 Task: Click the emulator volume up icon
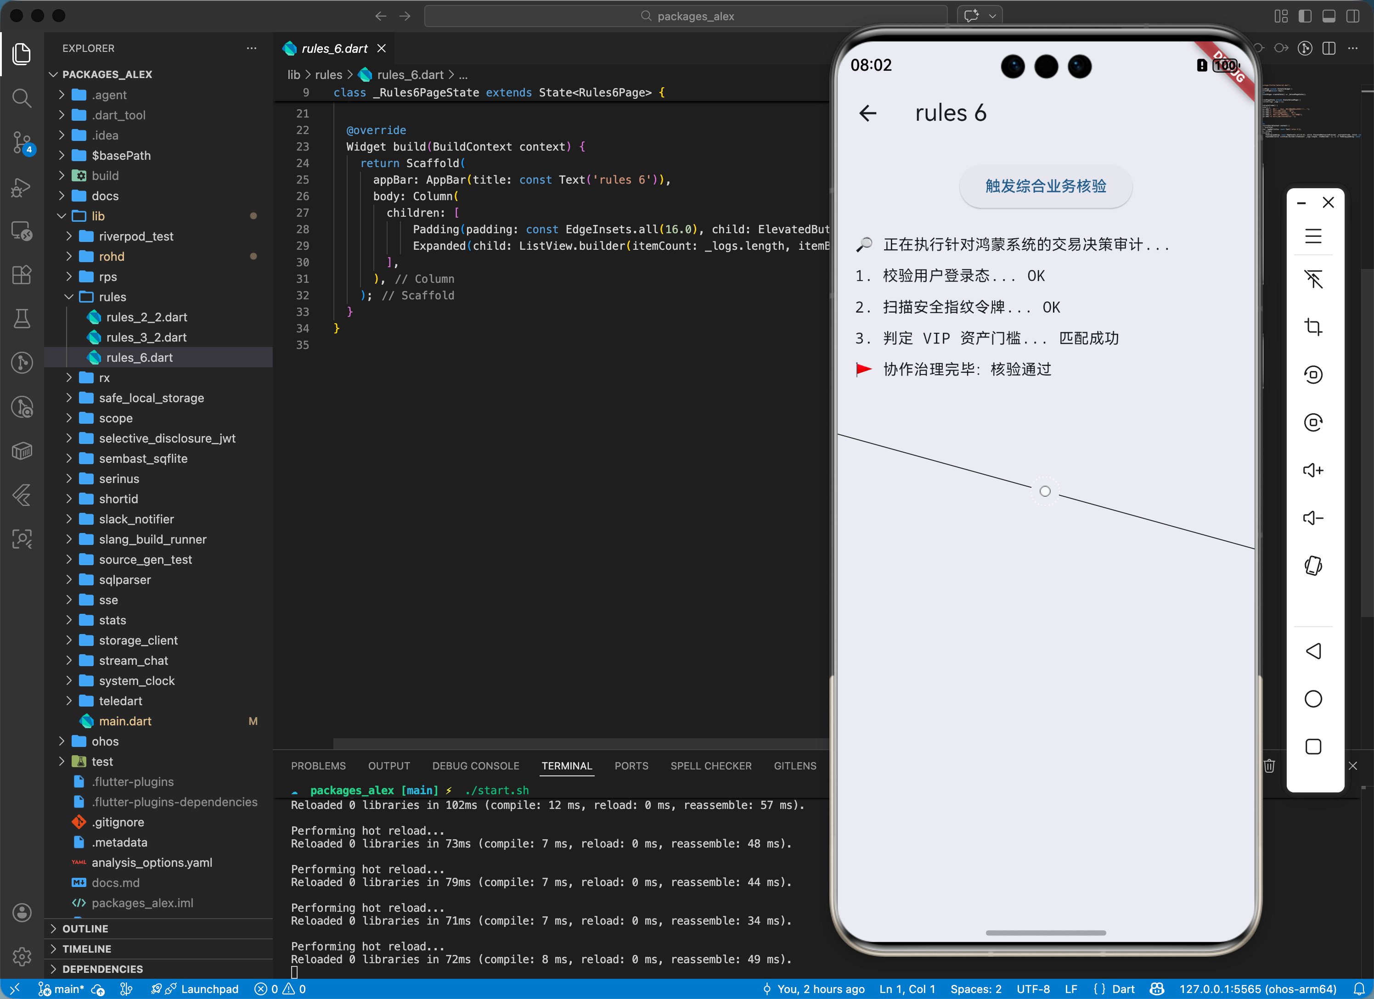pyautogui.click(x=1312, y=470)
